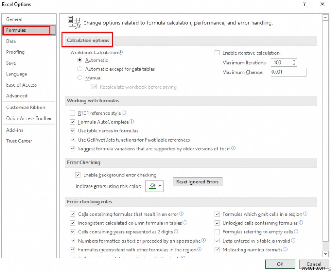Click scrollbar up arrow
The image size is (331, 272).
point(325,18)
